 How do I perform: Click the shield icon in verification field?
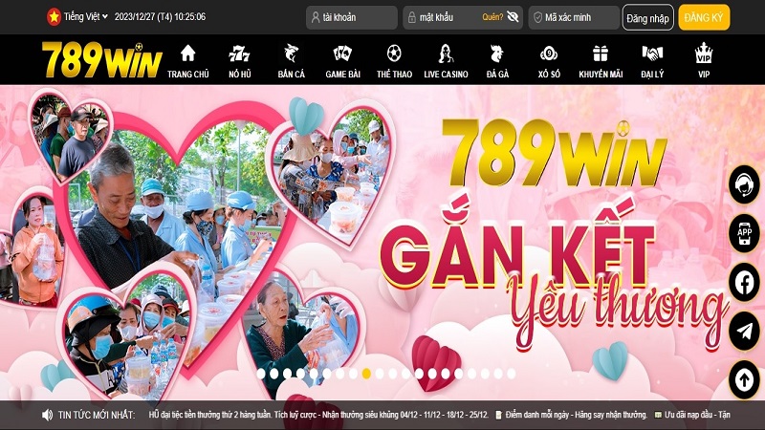coord(537,17)
